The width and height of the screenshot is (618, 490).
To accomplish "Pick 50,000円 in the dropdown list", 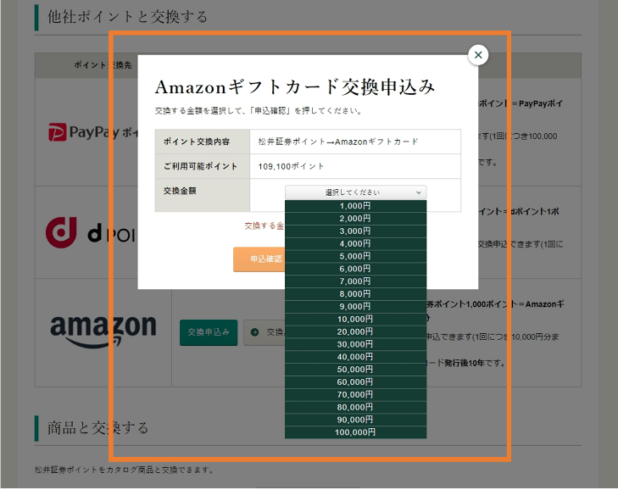I will [355, 370].
